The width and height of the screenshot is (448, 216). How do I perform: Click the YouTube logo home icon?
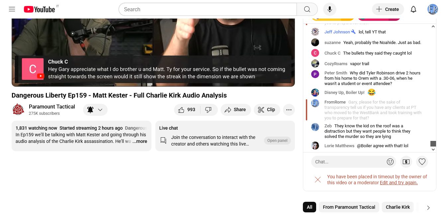[39, 9]
